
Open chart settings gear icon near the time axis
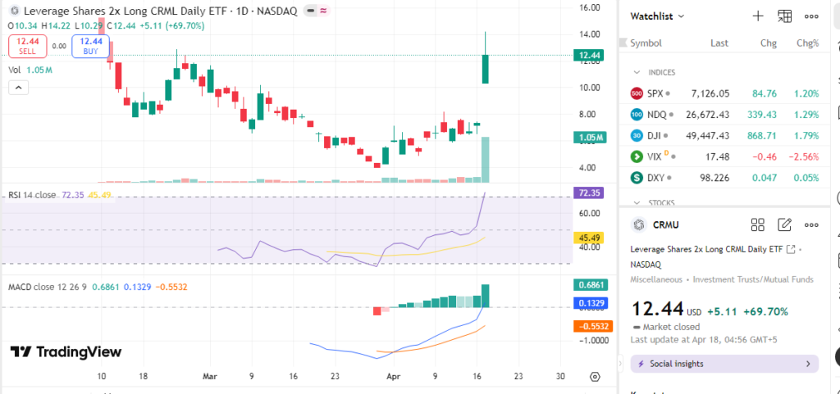click(595, 376)
